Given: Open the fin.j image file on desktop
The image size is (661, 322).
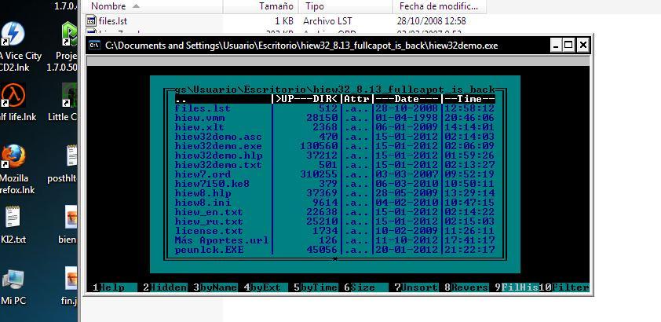Looking at the screenshot, I should [71, 278].
